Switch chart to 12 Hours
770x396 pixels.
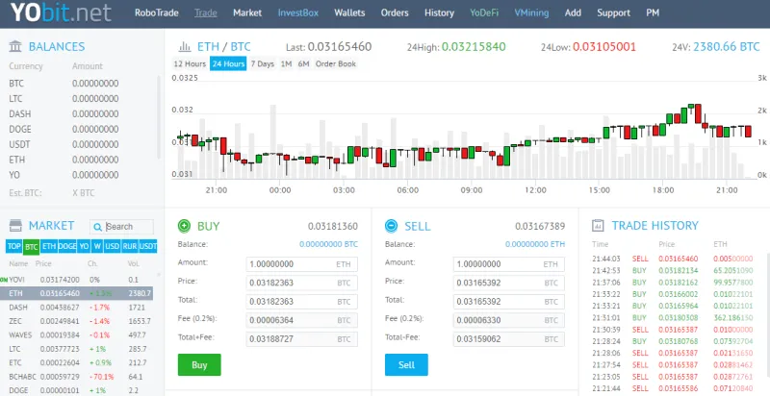click(x=190, y=63)
